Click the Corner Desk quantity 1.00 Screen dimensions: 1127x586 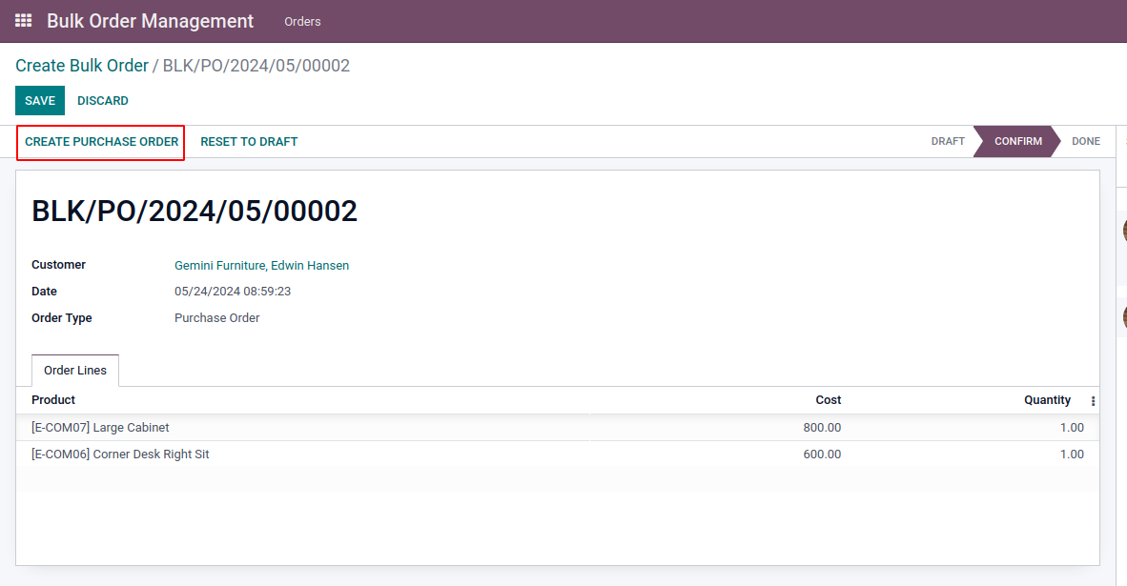(x=1072, y=454)
